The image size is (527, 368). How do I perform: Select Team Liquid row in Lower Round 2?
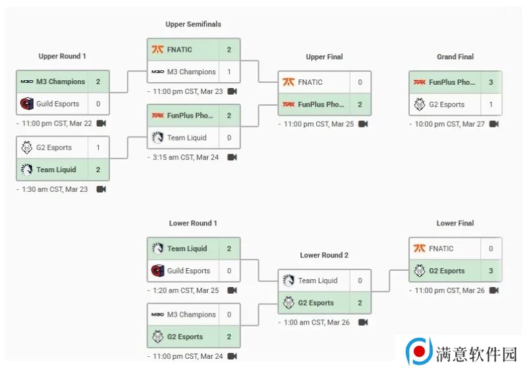pyautogui.click(x=324, y=281)
